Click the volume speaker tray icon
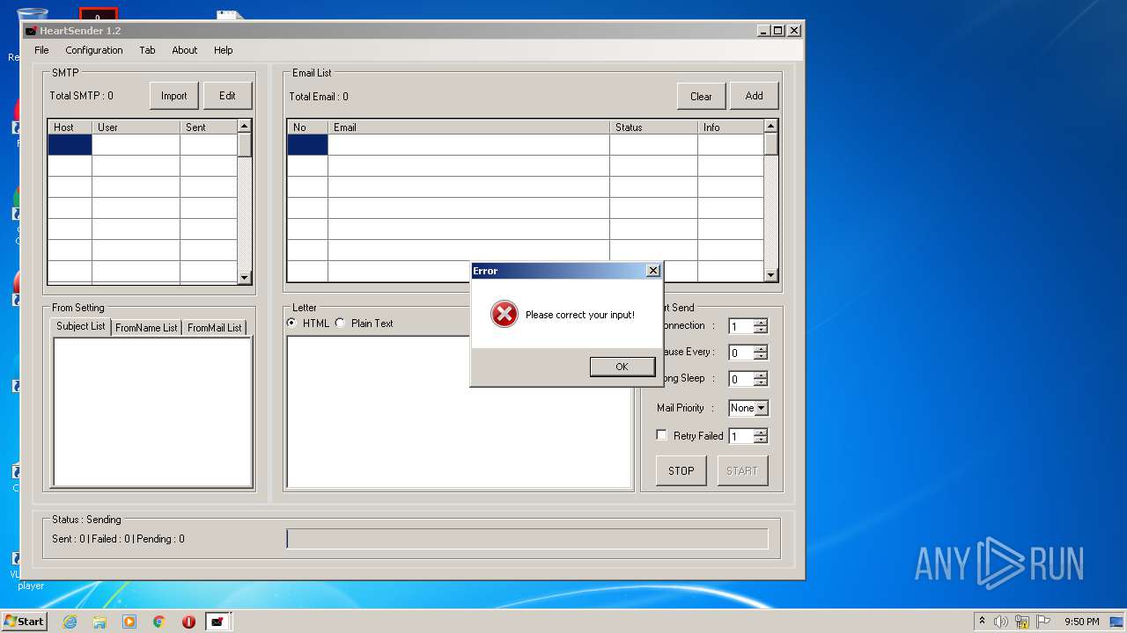 1001,622
